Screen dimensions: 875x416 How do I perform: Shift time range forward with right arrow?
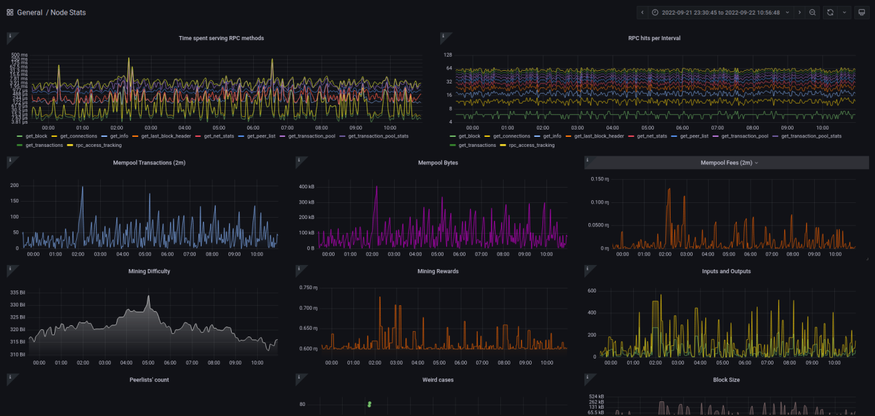tap(800, 13)
